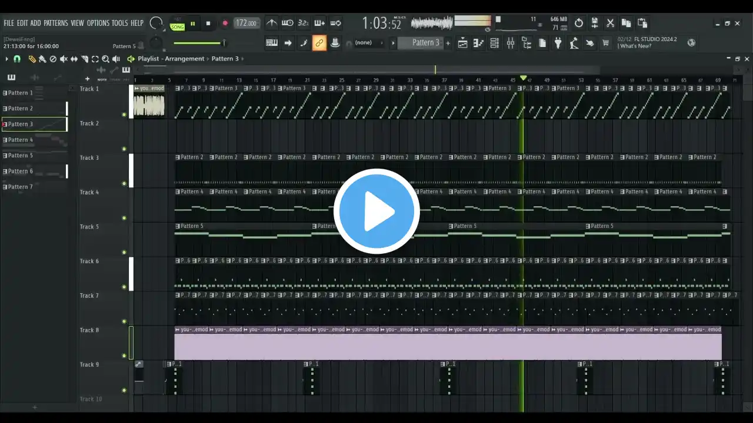This screenshot has width=753, height=423.
Task: Open the PATTERNS menu
Action: (x=56, y=23)
